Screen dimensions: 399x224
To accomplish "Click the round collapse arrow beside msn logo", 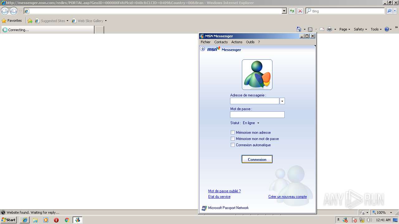I will tap(203, 49).
